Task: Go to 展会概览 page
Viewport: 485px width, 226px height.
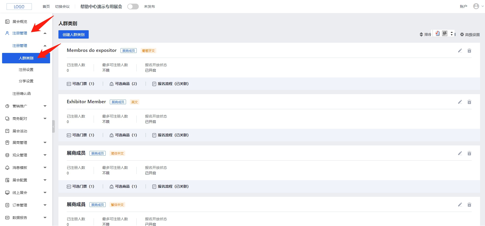Action: (20, 22)
